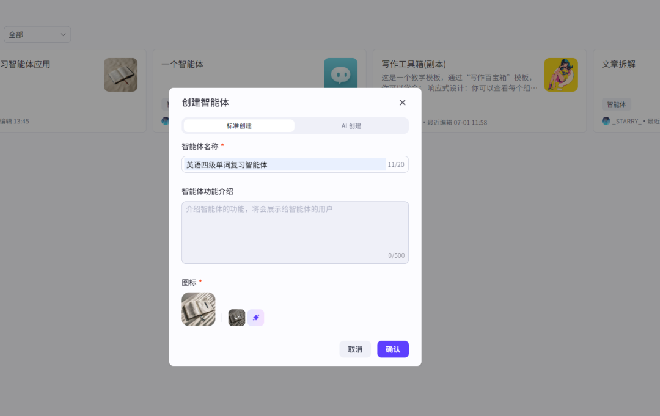
Task: Expand the category filter at top left
Action: [37, 34]
